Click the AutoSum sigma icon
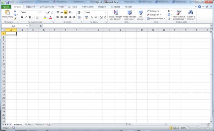The image size is (214, 131). [169, 11]
